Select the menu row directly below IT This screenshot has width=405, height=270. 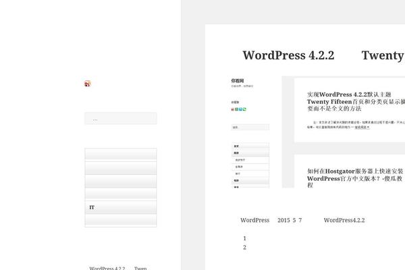click(x=121, y=221)
